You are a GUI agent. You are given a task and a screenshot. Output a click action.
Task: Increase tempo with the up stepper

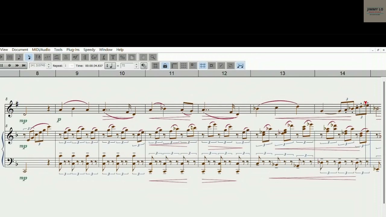136,64
